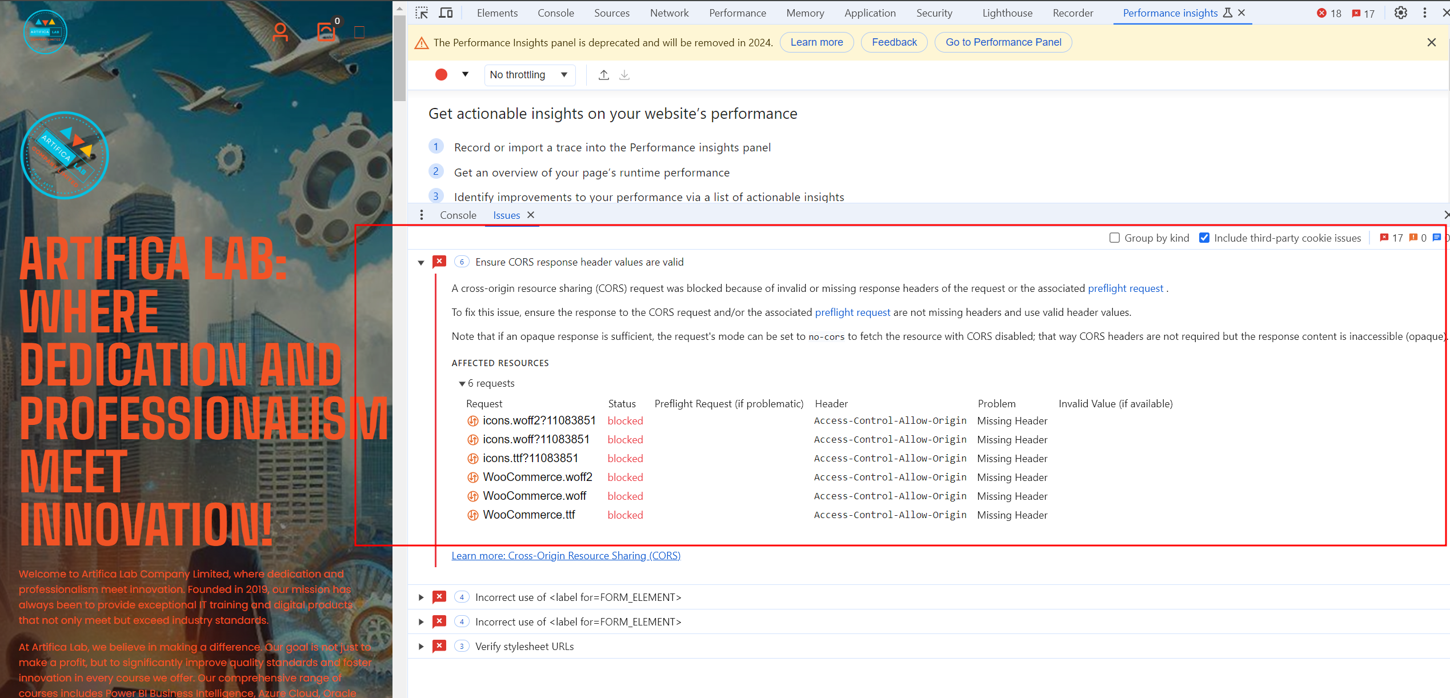Click the icons.woff2?11083851 request name

pos(539,421)
